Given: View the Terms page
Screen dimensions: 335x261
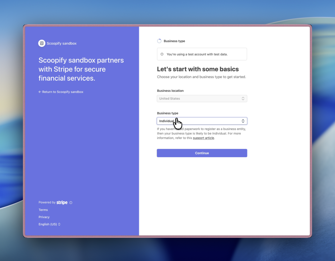Looking at the screenshot, I should click(x=43, y=210).
